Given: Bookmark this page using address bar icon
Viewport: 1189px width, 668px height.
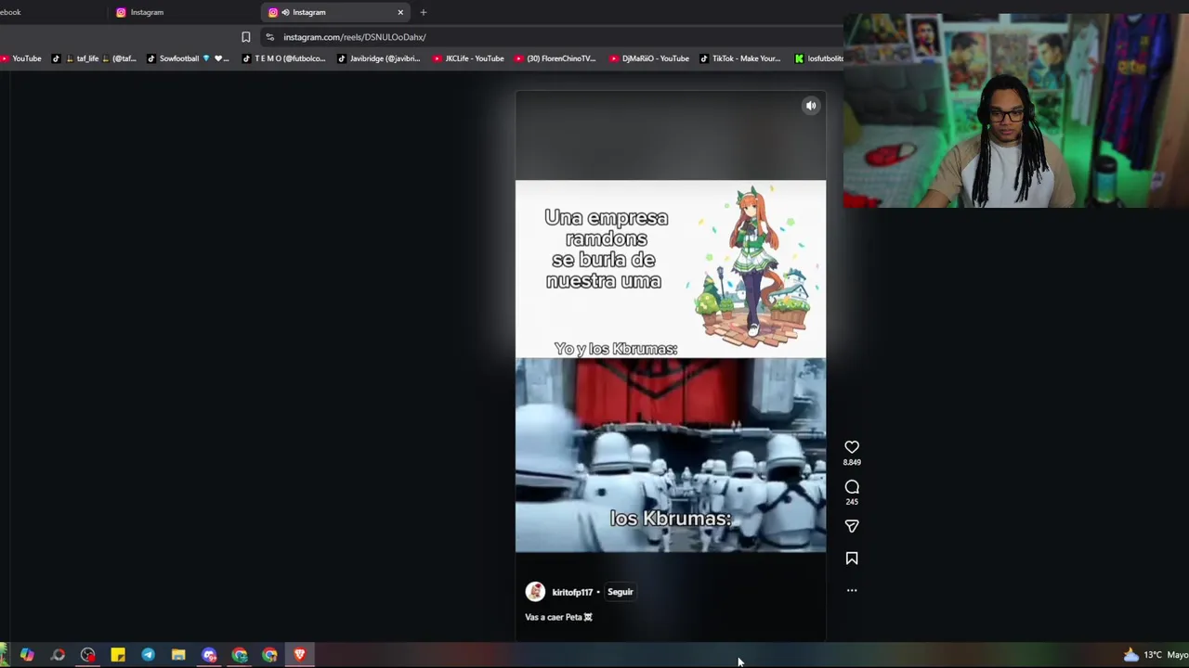Looking at the screenshot, I should (246, 37).
